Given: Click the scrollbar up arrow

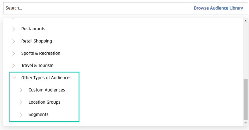Looking at the screenshot, I should (x=246, y=21).
